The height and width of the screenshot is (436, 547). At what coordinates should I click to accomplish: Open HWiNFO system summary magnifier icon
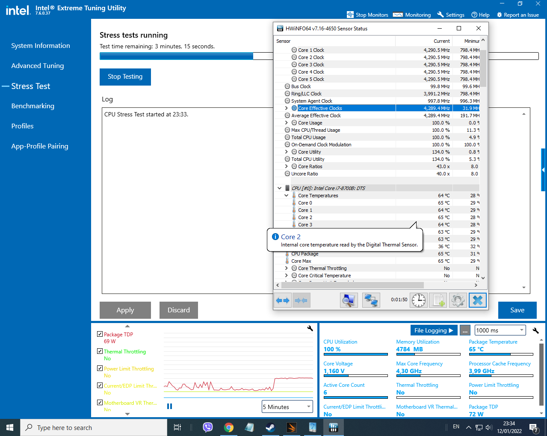(349, 300)
